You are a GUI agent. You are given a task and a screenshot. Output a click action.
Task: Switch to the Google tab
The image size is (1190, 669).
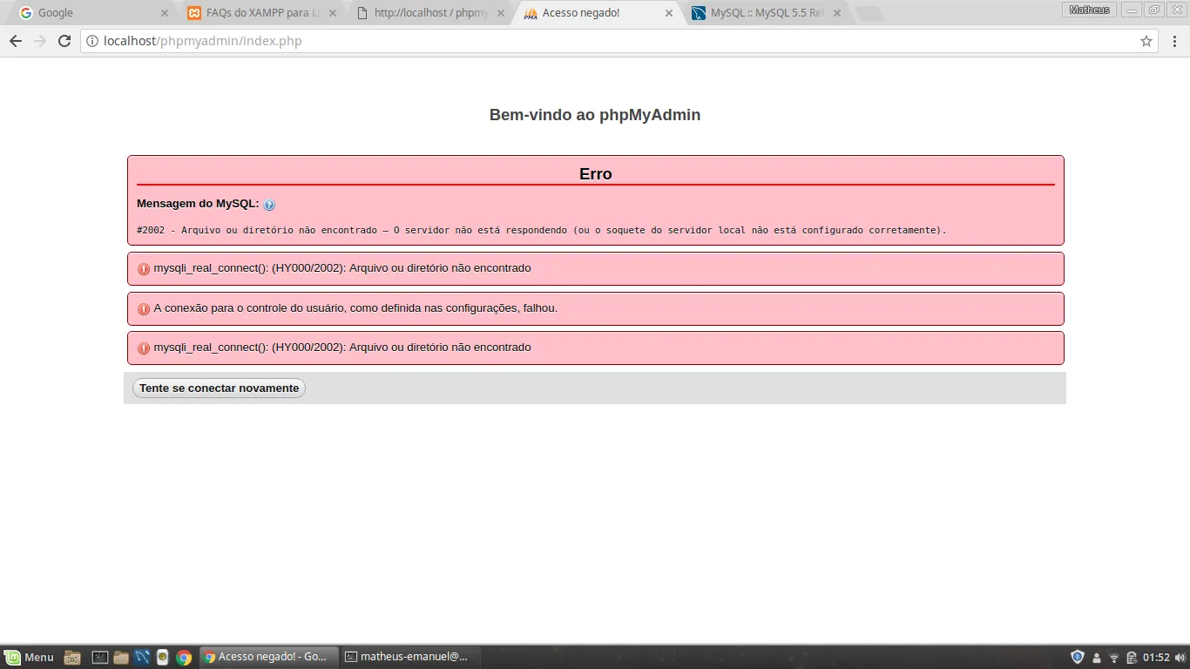87,13
